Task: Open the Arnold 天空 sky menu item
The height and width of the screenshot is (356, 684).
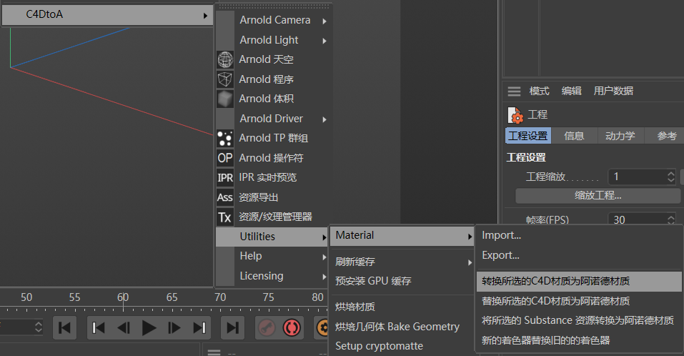Action: coord(272,59)
